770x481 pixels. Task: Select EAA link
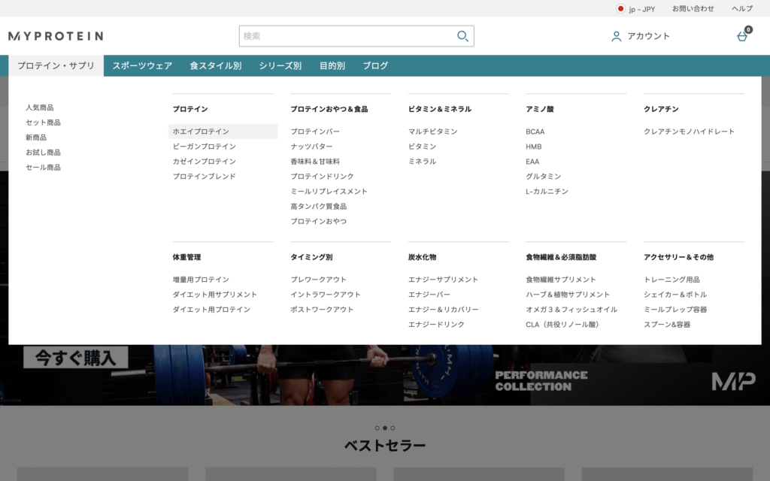click(532, 162)
